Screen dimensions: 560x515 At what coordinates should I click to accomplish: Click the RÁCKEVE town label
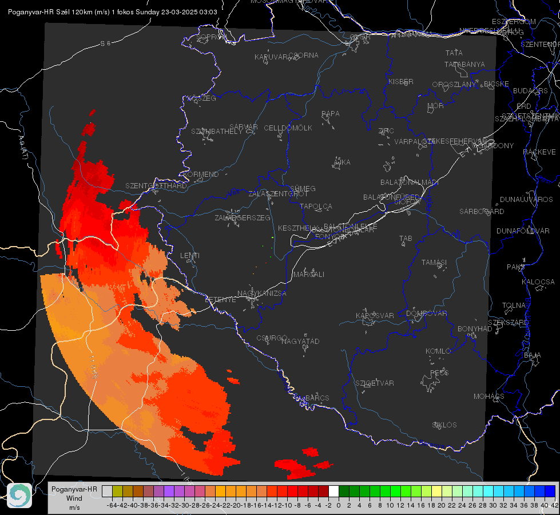(539, 152)
